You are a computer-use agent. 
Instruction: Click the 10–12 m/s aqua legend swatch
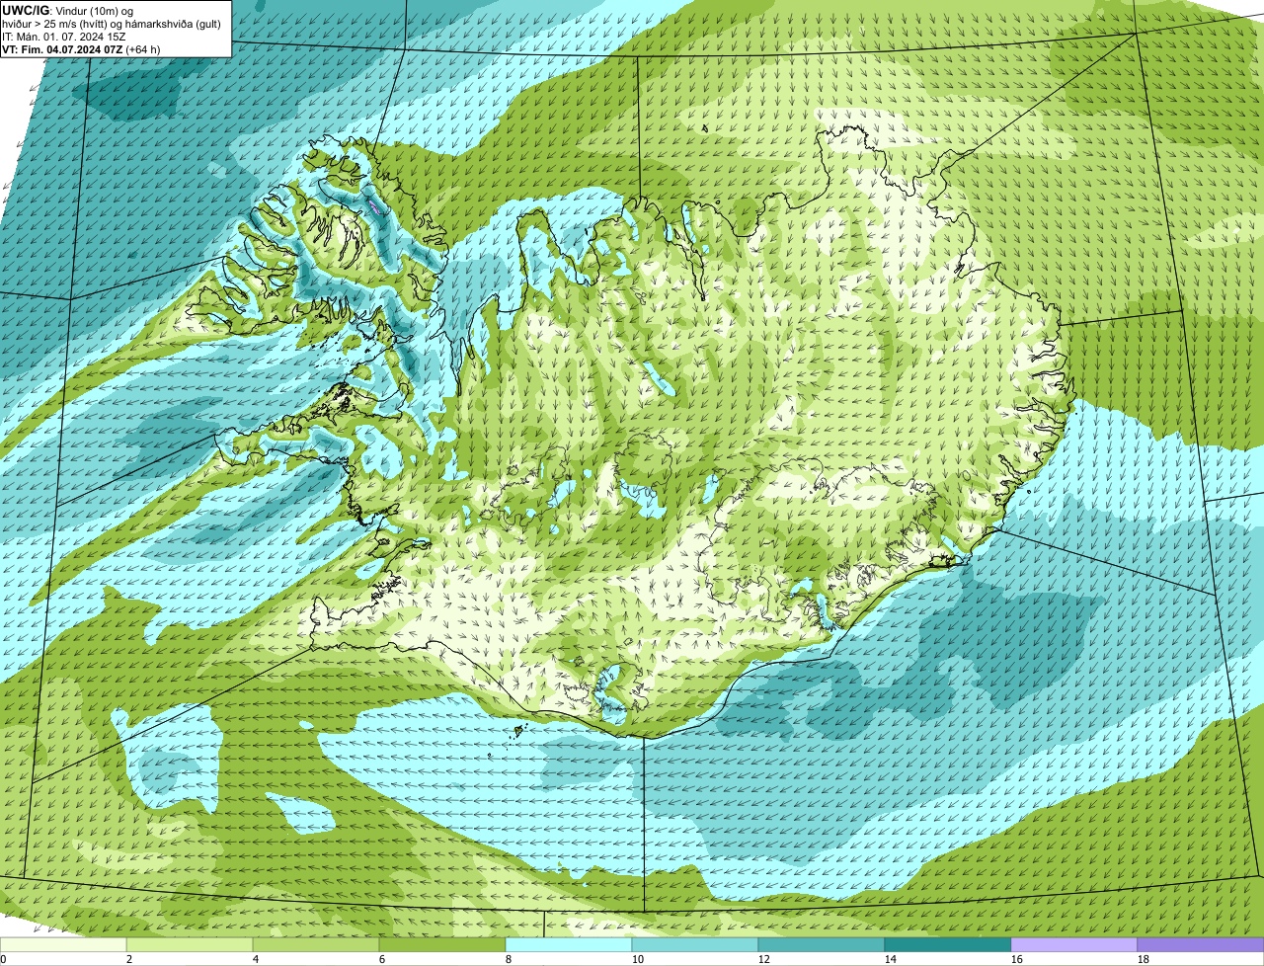coord(696,945)
